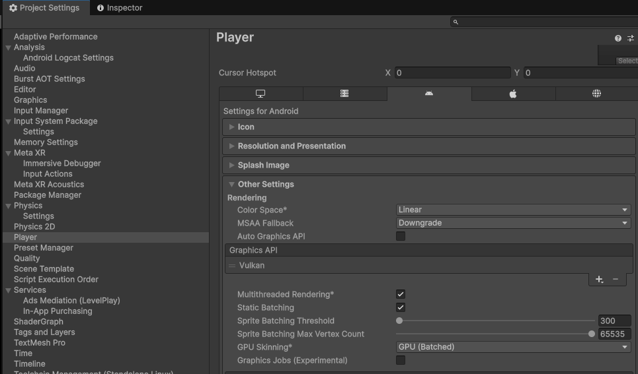Viewport: 638px width, 374px height.
Task: Uncheck Multithreaded Rendering
Action: click(401, 294)
